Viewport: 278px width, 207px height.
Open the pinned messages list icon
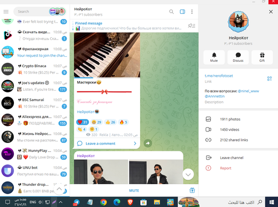[191, 26]
